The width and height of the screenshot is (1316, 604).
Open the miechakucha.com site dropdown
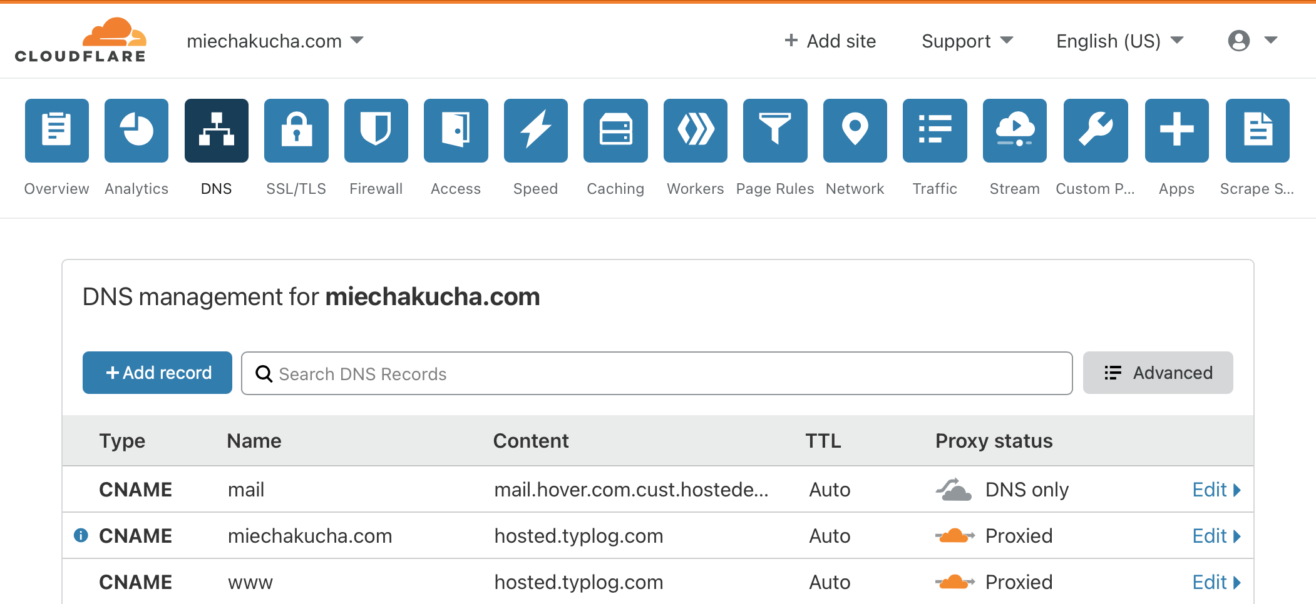tap(275, 41)
